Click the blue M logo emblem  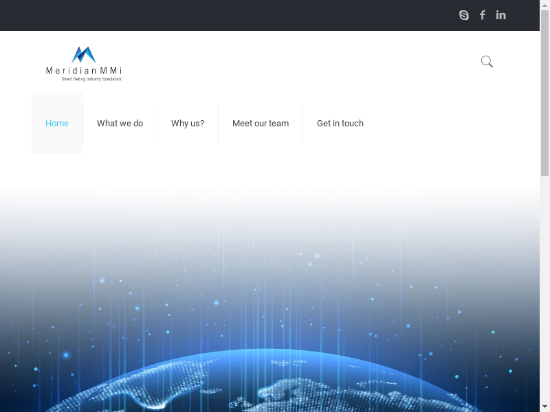[83, 54]
